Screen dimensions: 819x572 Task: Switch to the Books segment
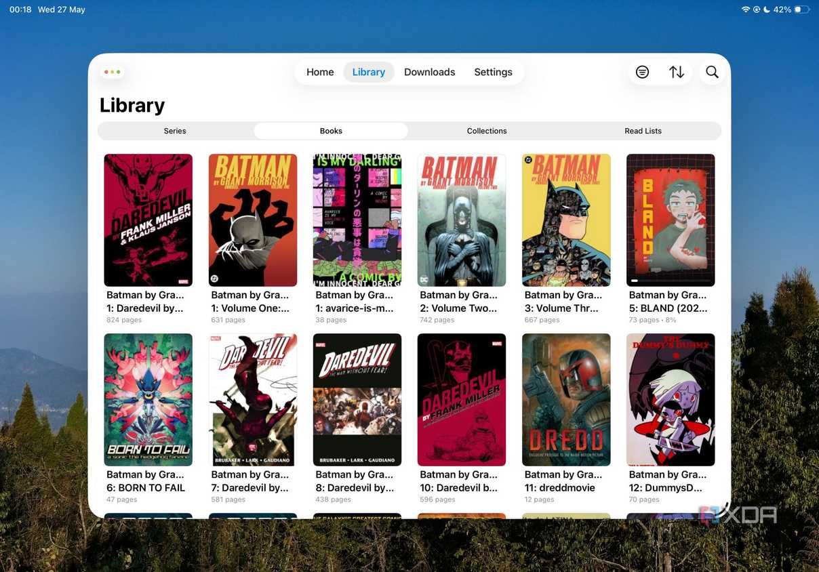pyautogui.click(x=331, y=131)
